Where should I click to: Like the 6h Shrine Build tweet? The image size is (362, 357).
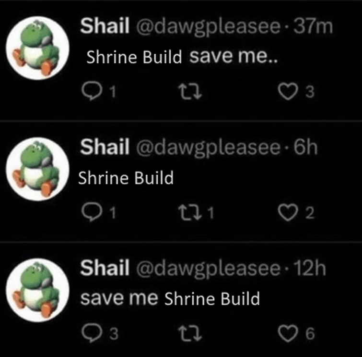(x=288, y=213)
